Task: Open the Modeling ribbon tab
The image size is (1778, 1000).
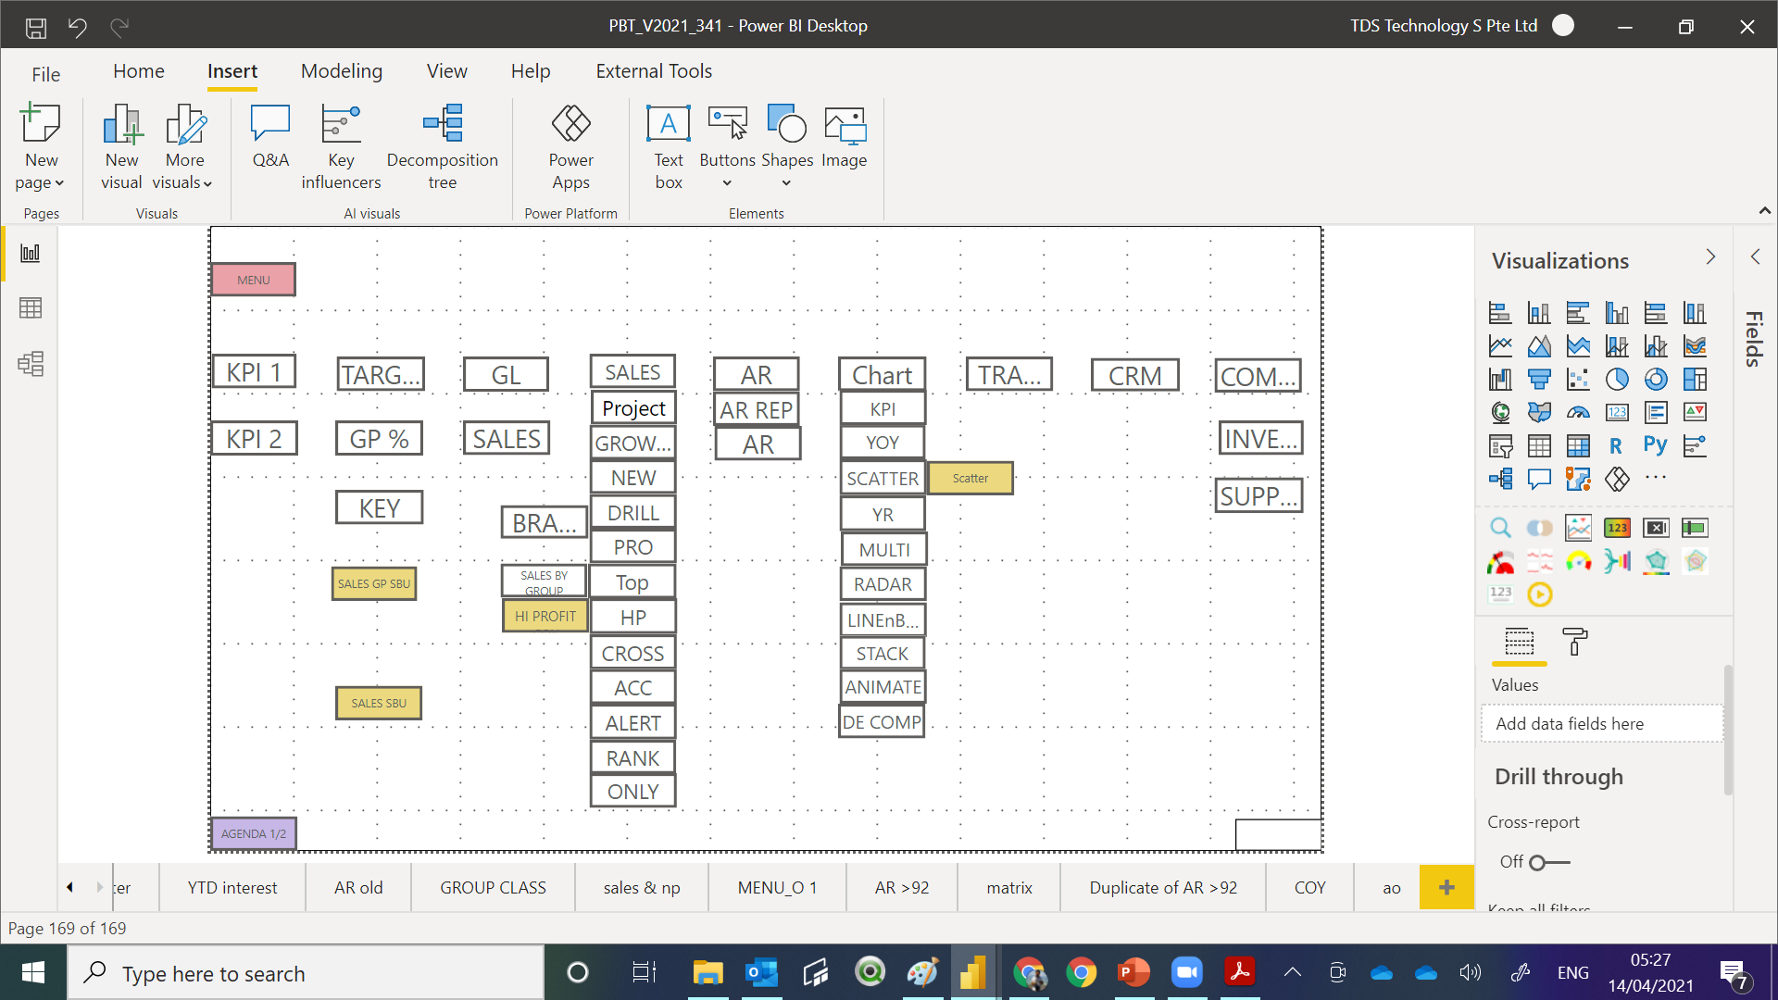Action: (342, 71)
